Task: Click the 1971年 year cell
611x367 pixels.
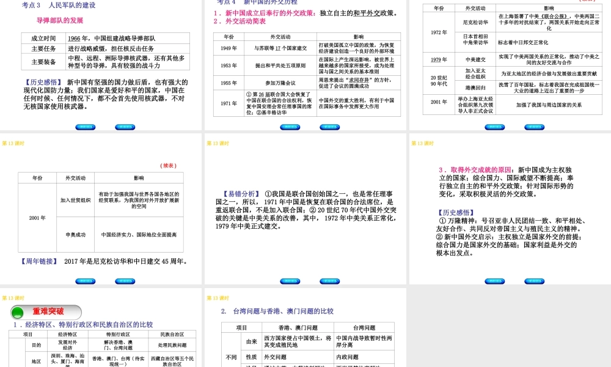Action: coord(229,103)
